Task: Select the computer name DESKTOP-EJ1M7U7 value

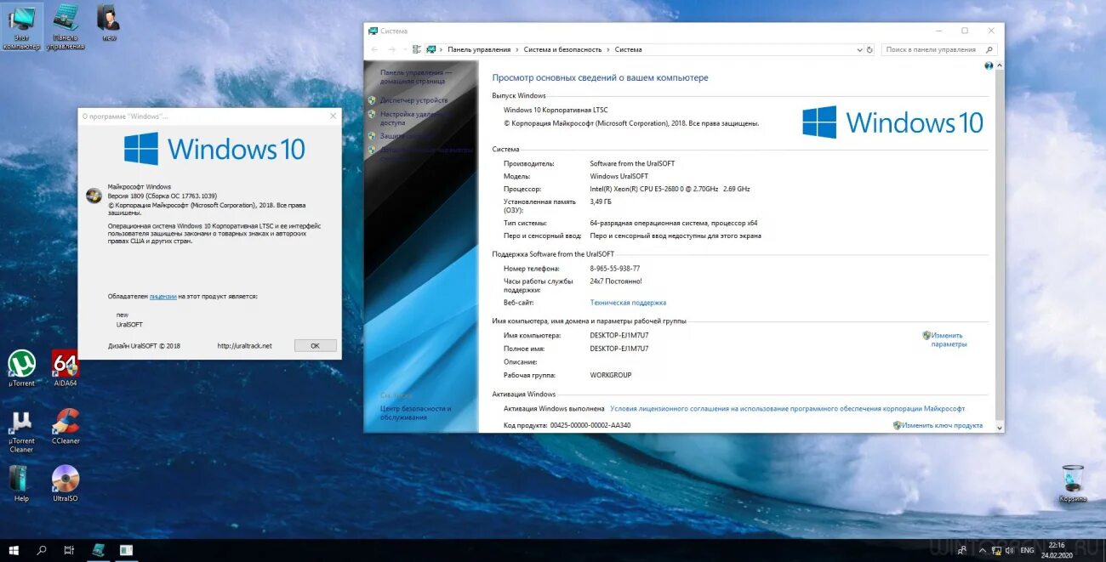Action: click(619, 335)
